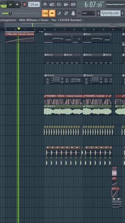Arm the red record button
The width and height of the screenshot is (125, 223).
(25, 5)
